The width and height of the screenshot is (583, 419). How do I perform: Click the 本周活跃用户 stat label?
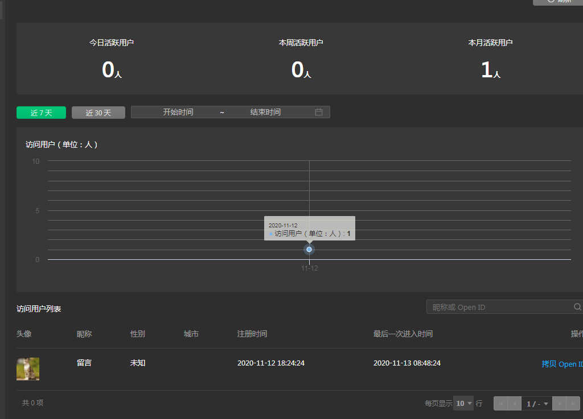coord(301,43)
